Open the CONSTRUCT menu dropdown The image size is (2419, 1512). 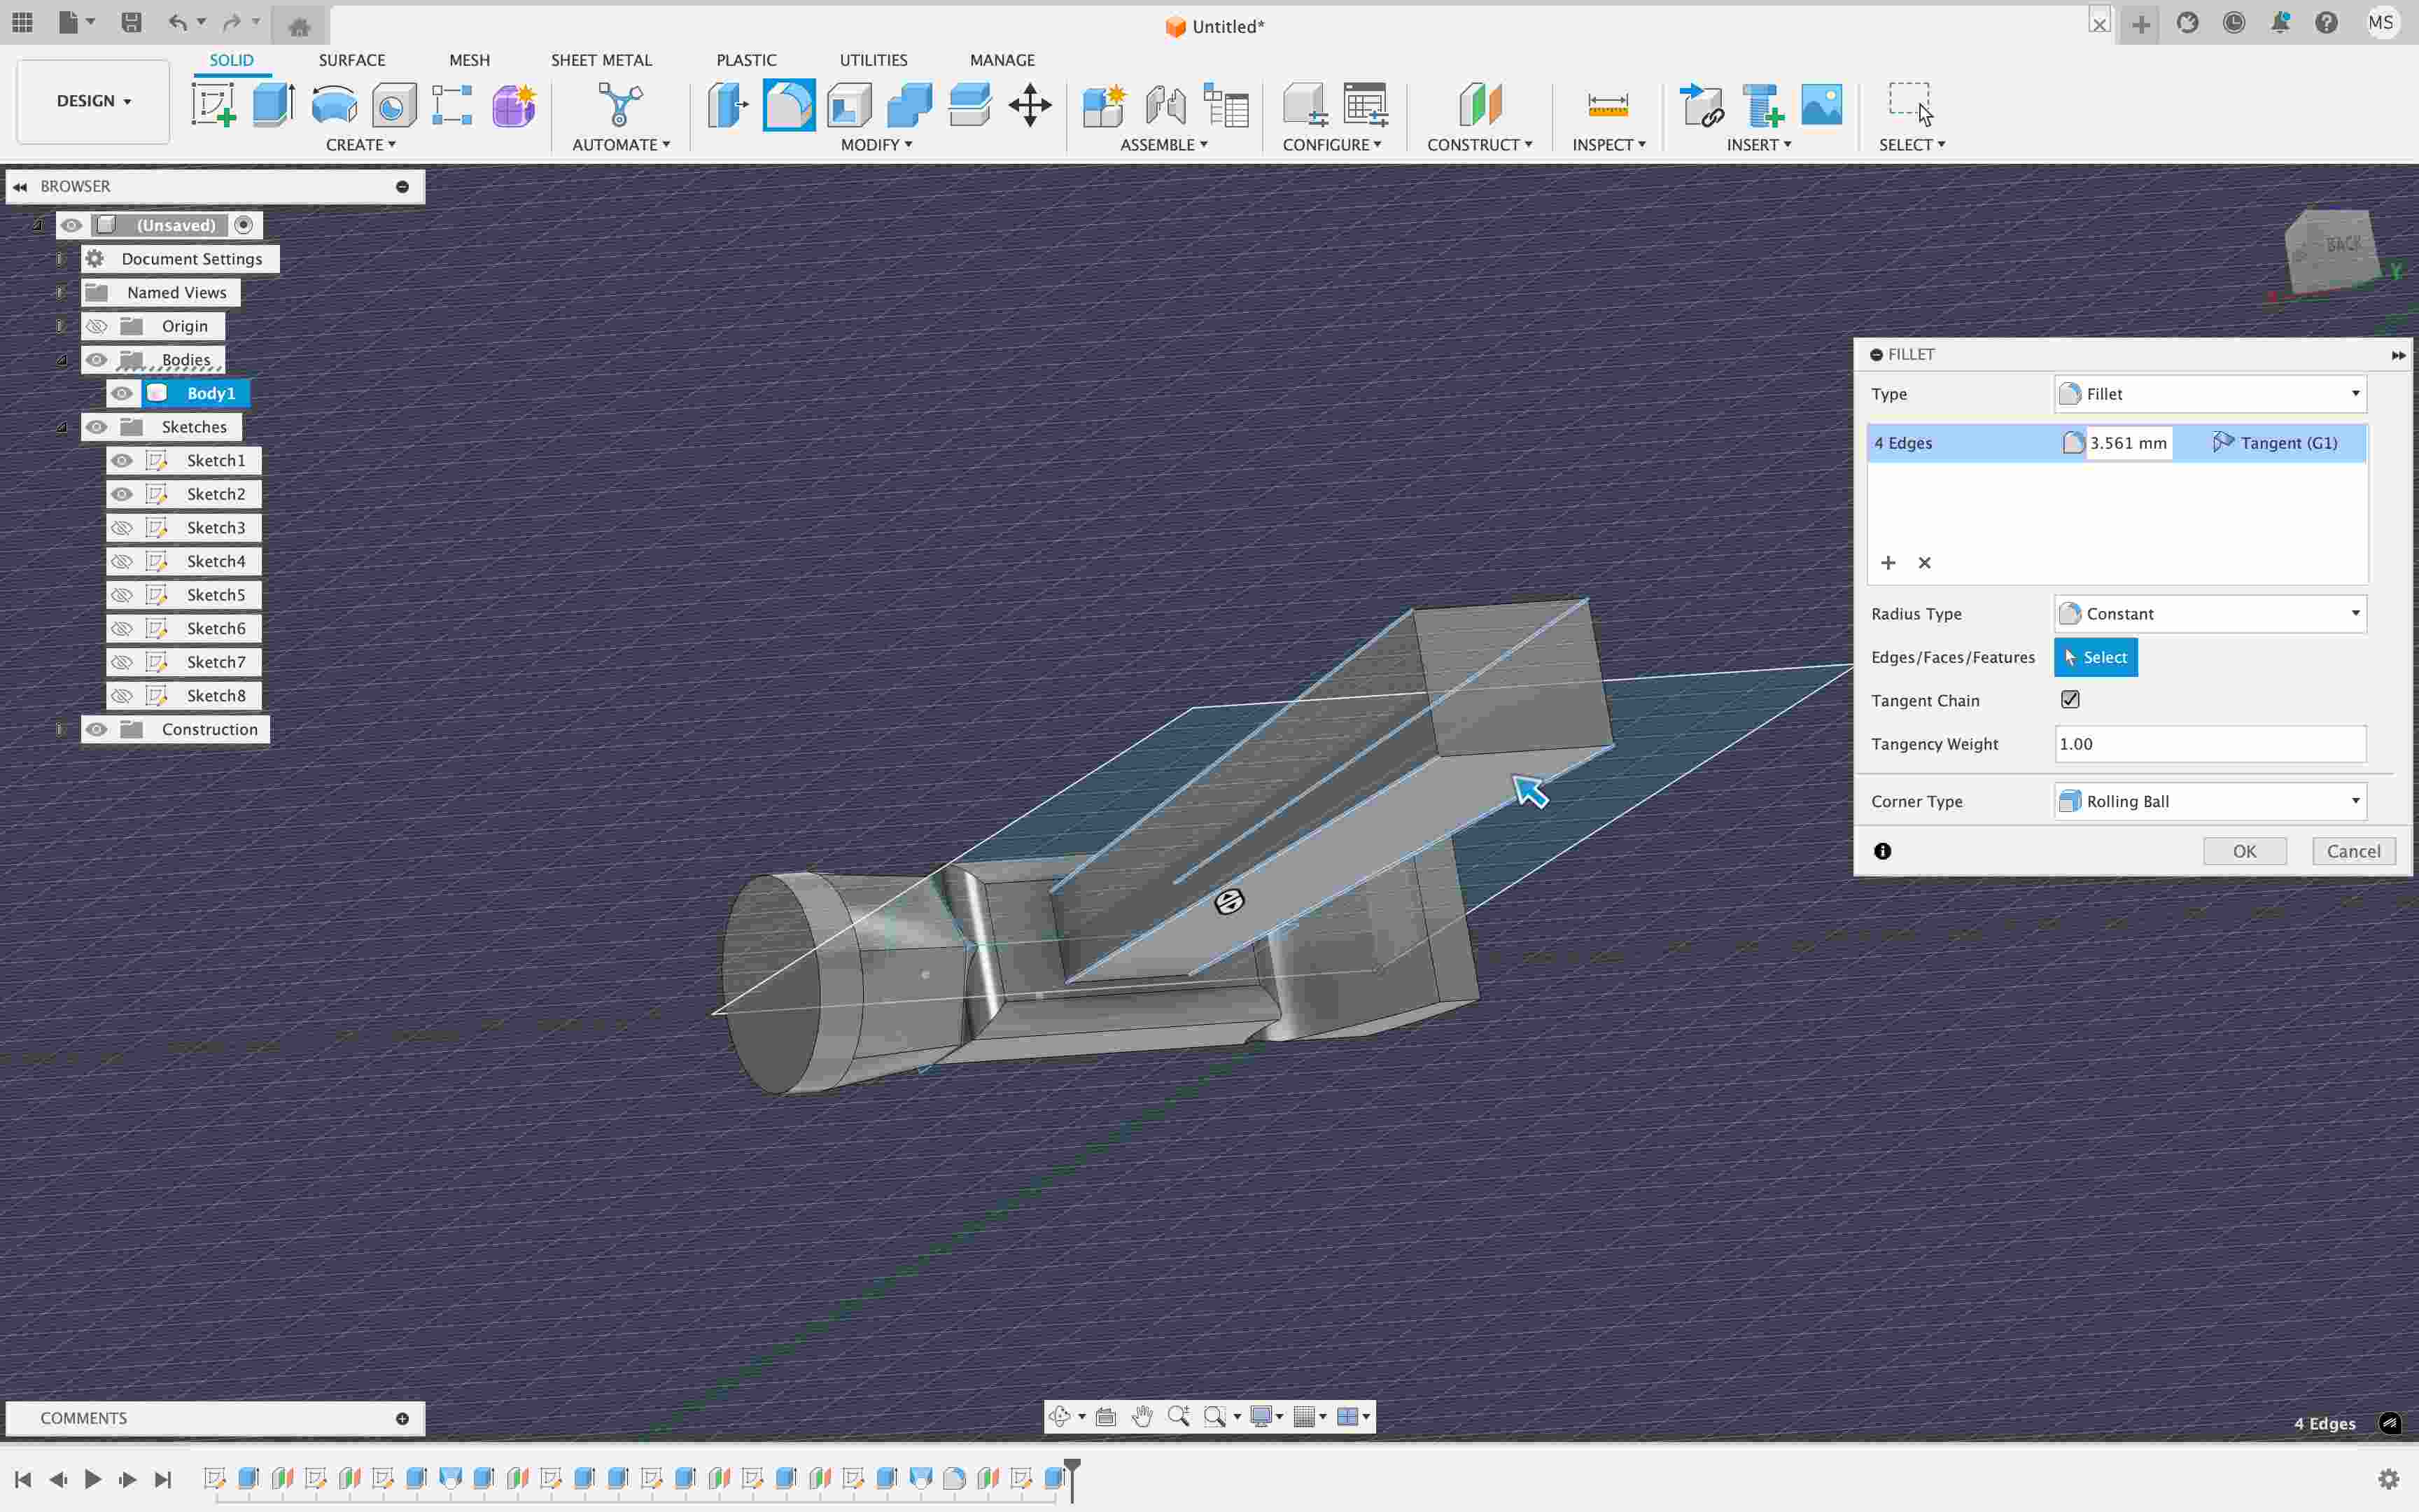[1480, 145]
